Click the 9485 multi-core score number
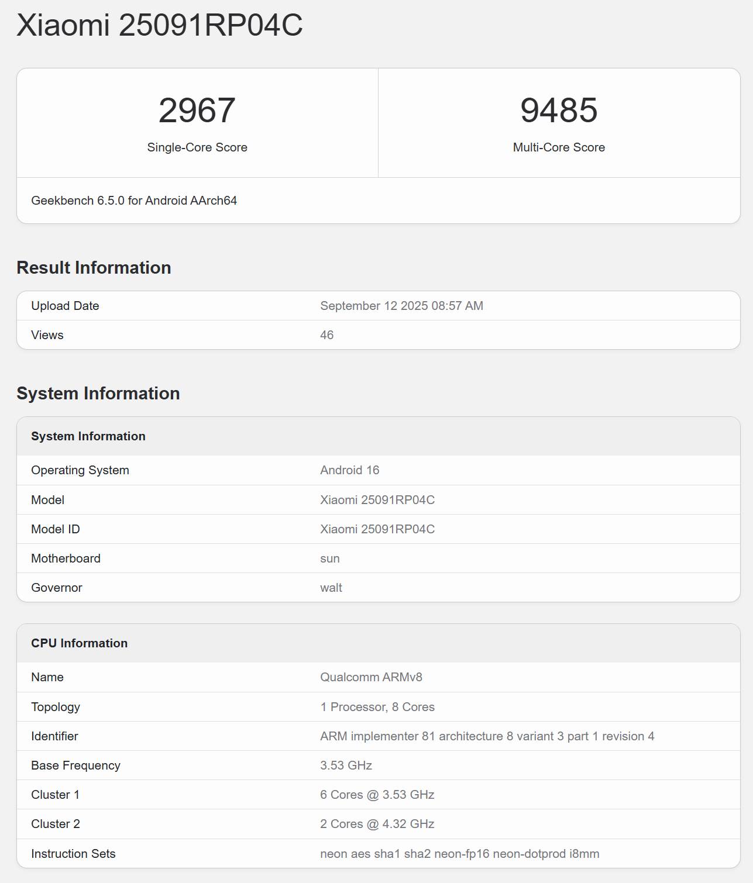This screenshot has height=883, width=753. pyautogui.click(x=559, y=111)
